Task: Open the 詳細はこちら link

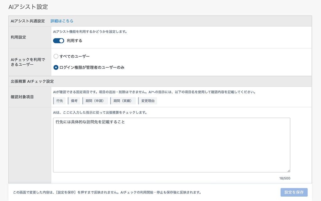Action: (62, 21)
